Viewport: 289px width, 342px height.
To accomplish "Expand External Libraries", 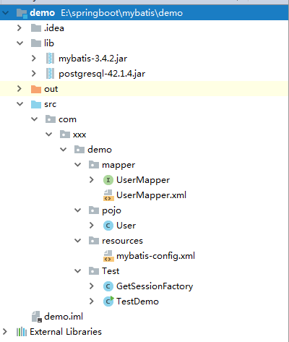I will [x=5, y=332].
